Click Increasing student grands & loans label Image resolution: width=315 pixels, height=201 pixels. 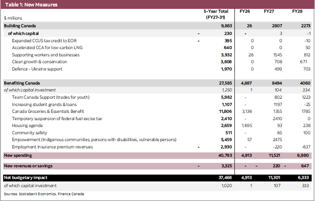click(x=48, y=104)
